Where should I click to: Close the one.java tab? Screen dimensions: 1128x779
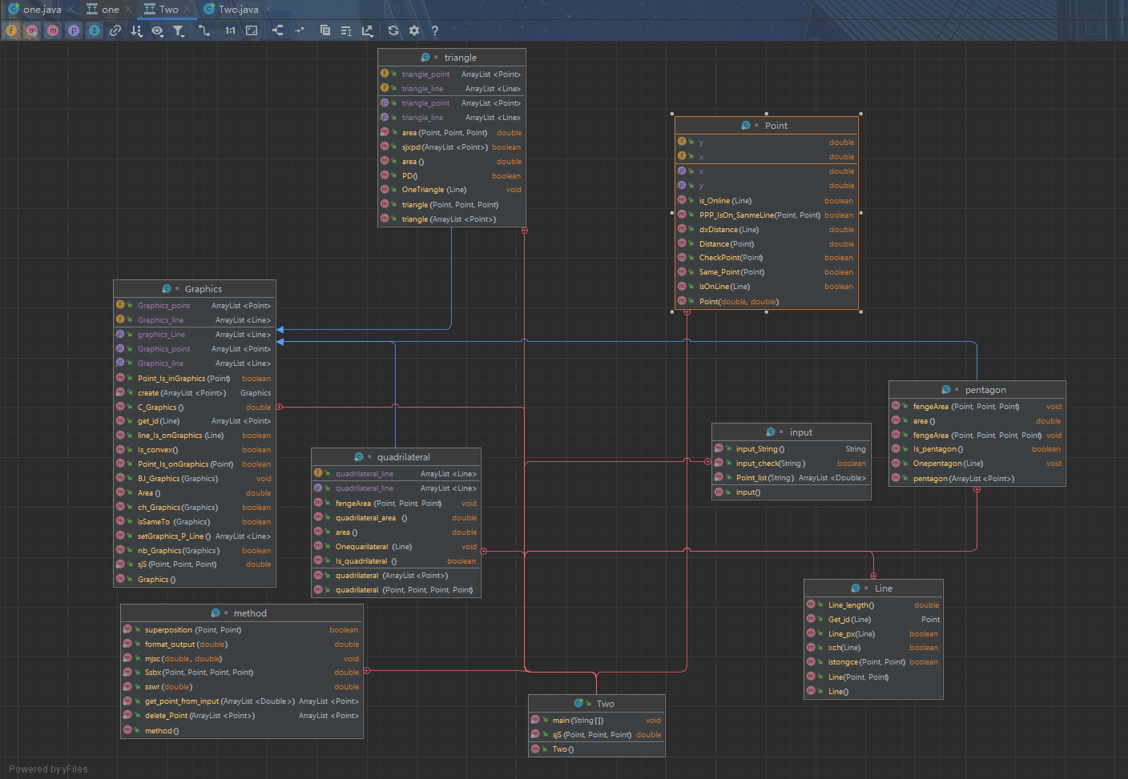click(x=70, y=10)
